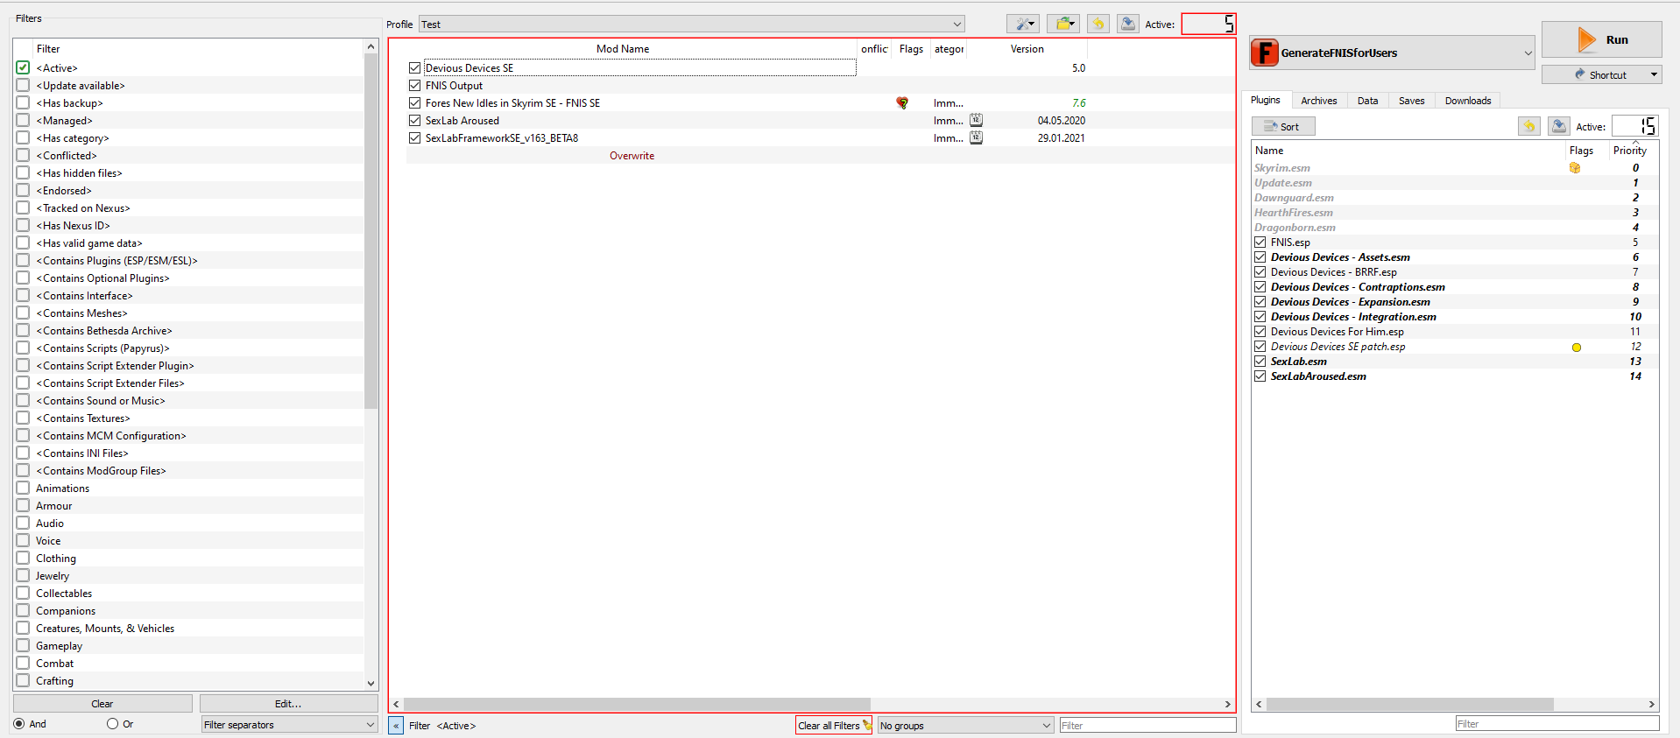
Task: Enable the <Update available> filter
Action: (x=23, y=85)
